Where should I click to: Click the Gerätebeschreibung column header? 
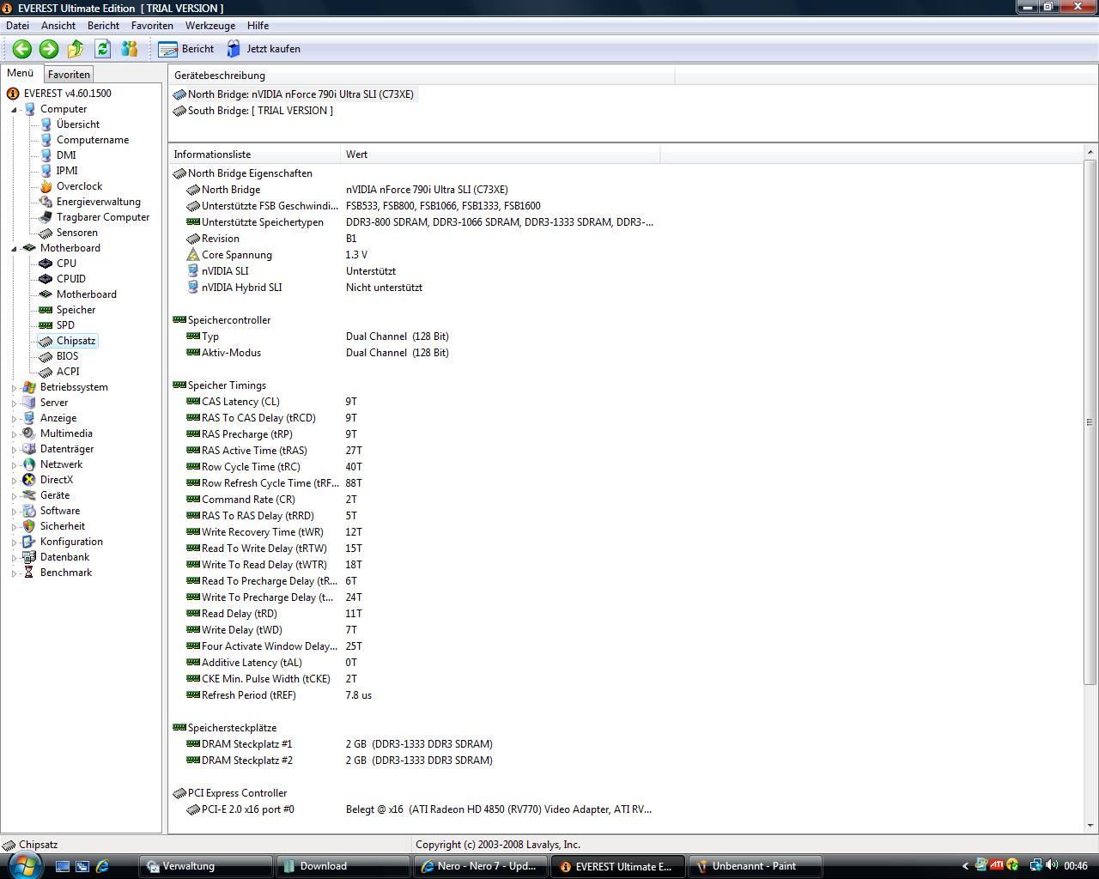(x=422, y=76)
